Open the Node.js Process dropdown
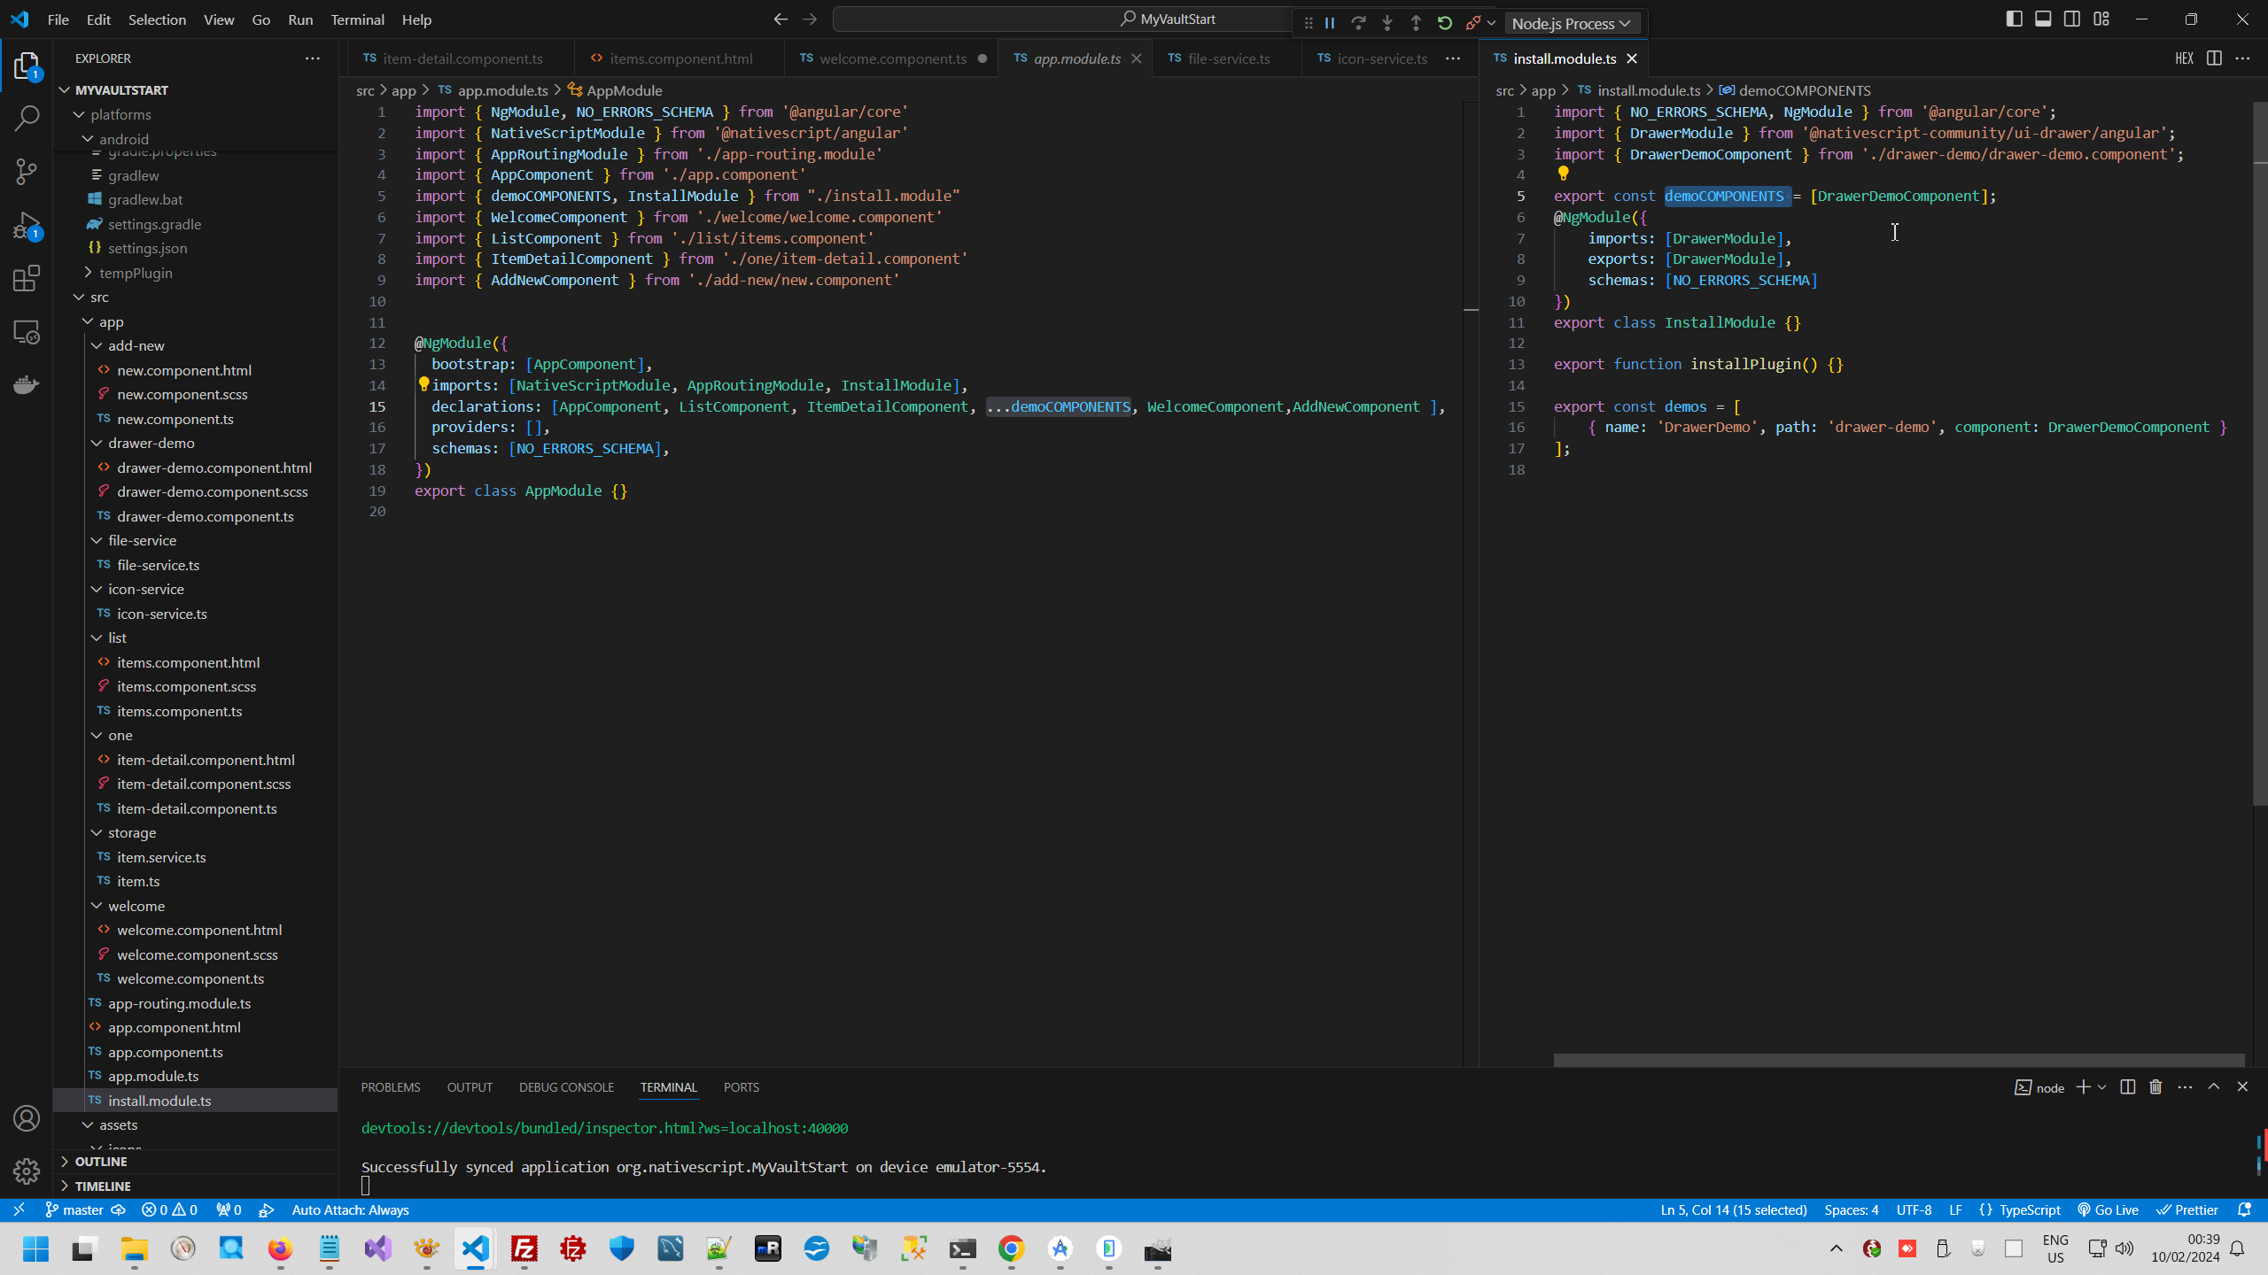 [1573, 23]
